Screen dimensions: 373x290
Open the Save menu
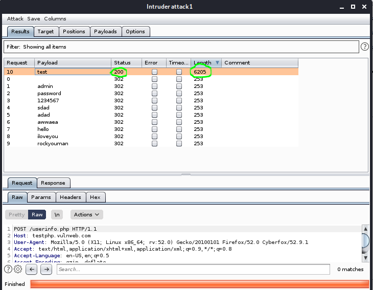pos(34,18)
